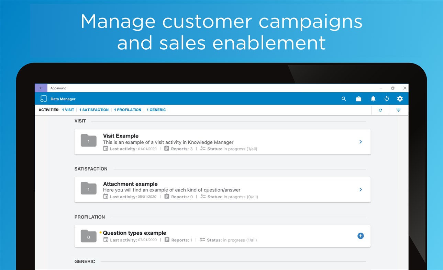Click 'Reports: 3' text
The height and width of the screenshot is (270, 443).
point(182,149)
